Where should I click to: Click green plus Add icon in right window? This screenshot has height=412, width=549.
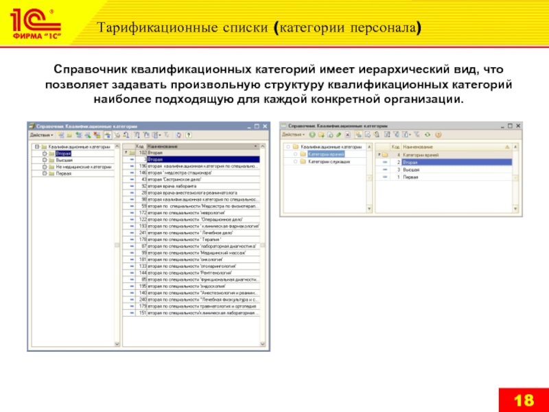coord(312,135)
